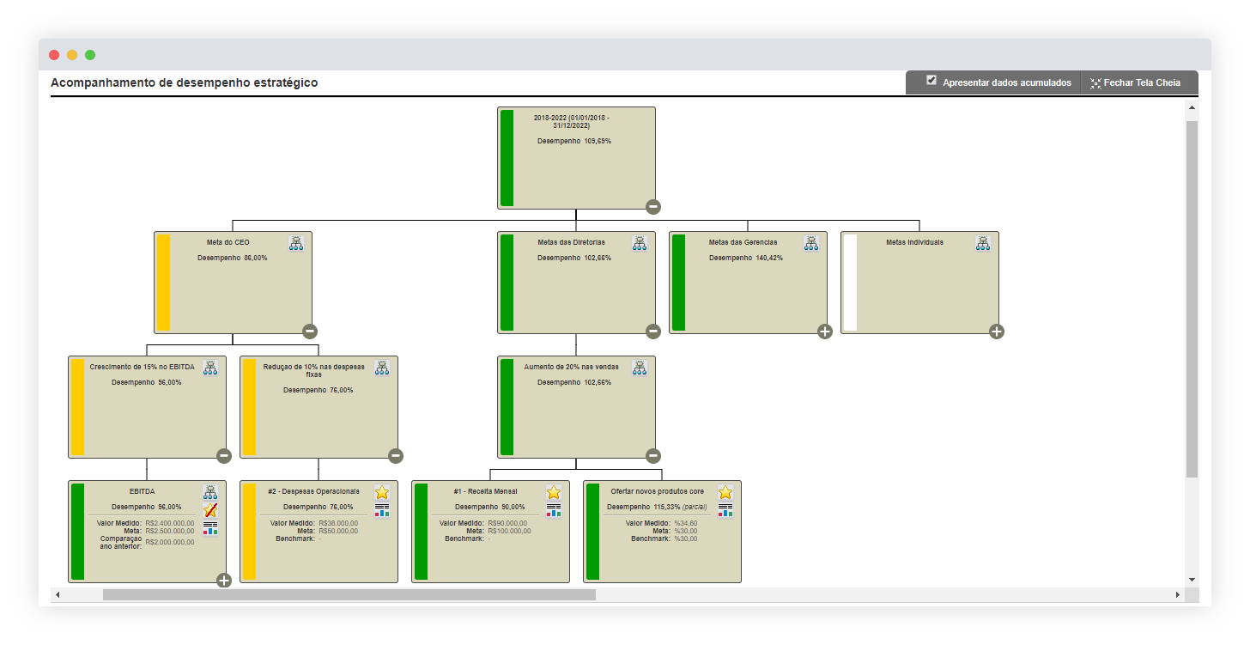The width and height of the screenshot is (1250, 645).
Task: Click the crossed-out star icon on EBITDA card
Action: click(210, 510)
